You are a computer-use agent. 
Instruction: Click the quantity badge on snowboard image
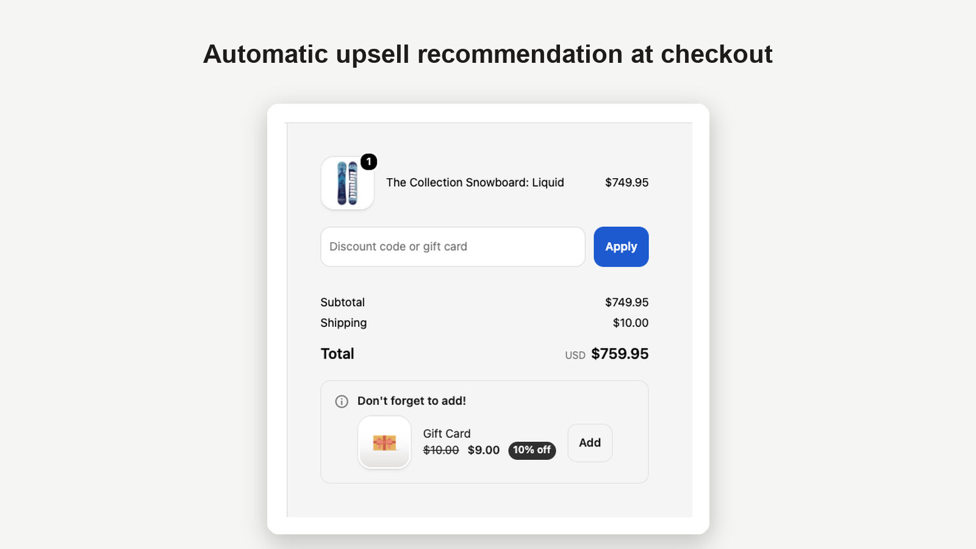[x=368, y=162]
